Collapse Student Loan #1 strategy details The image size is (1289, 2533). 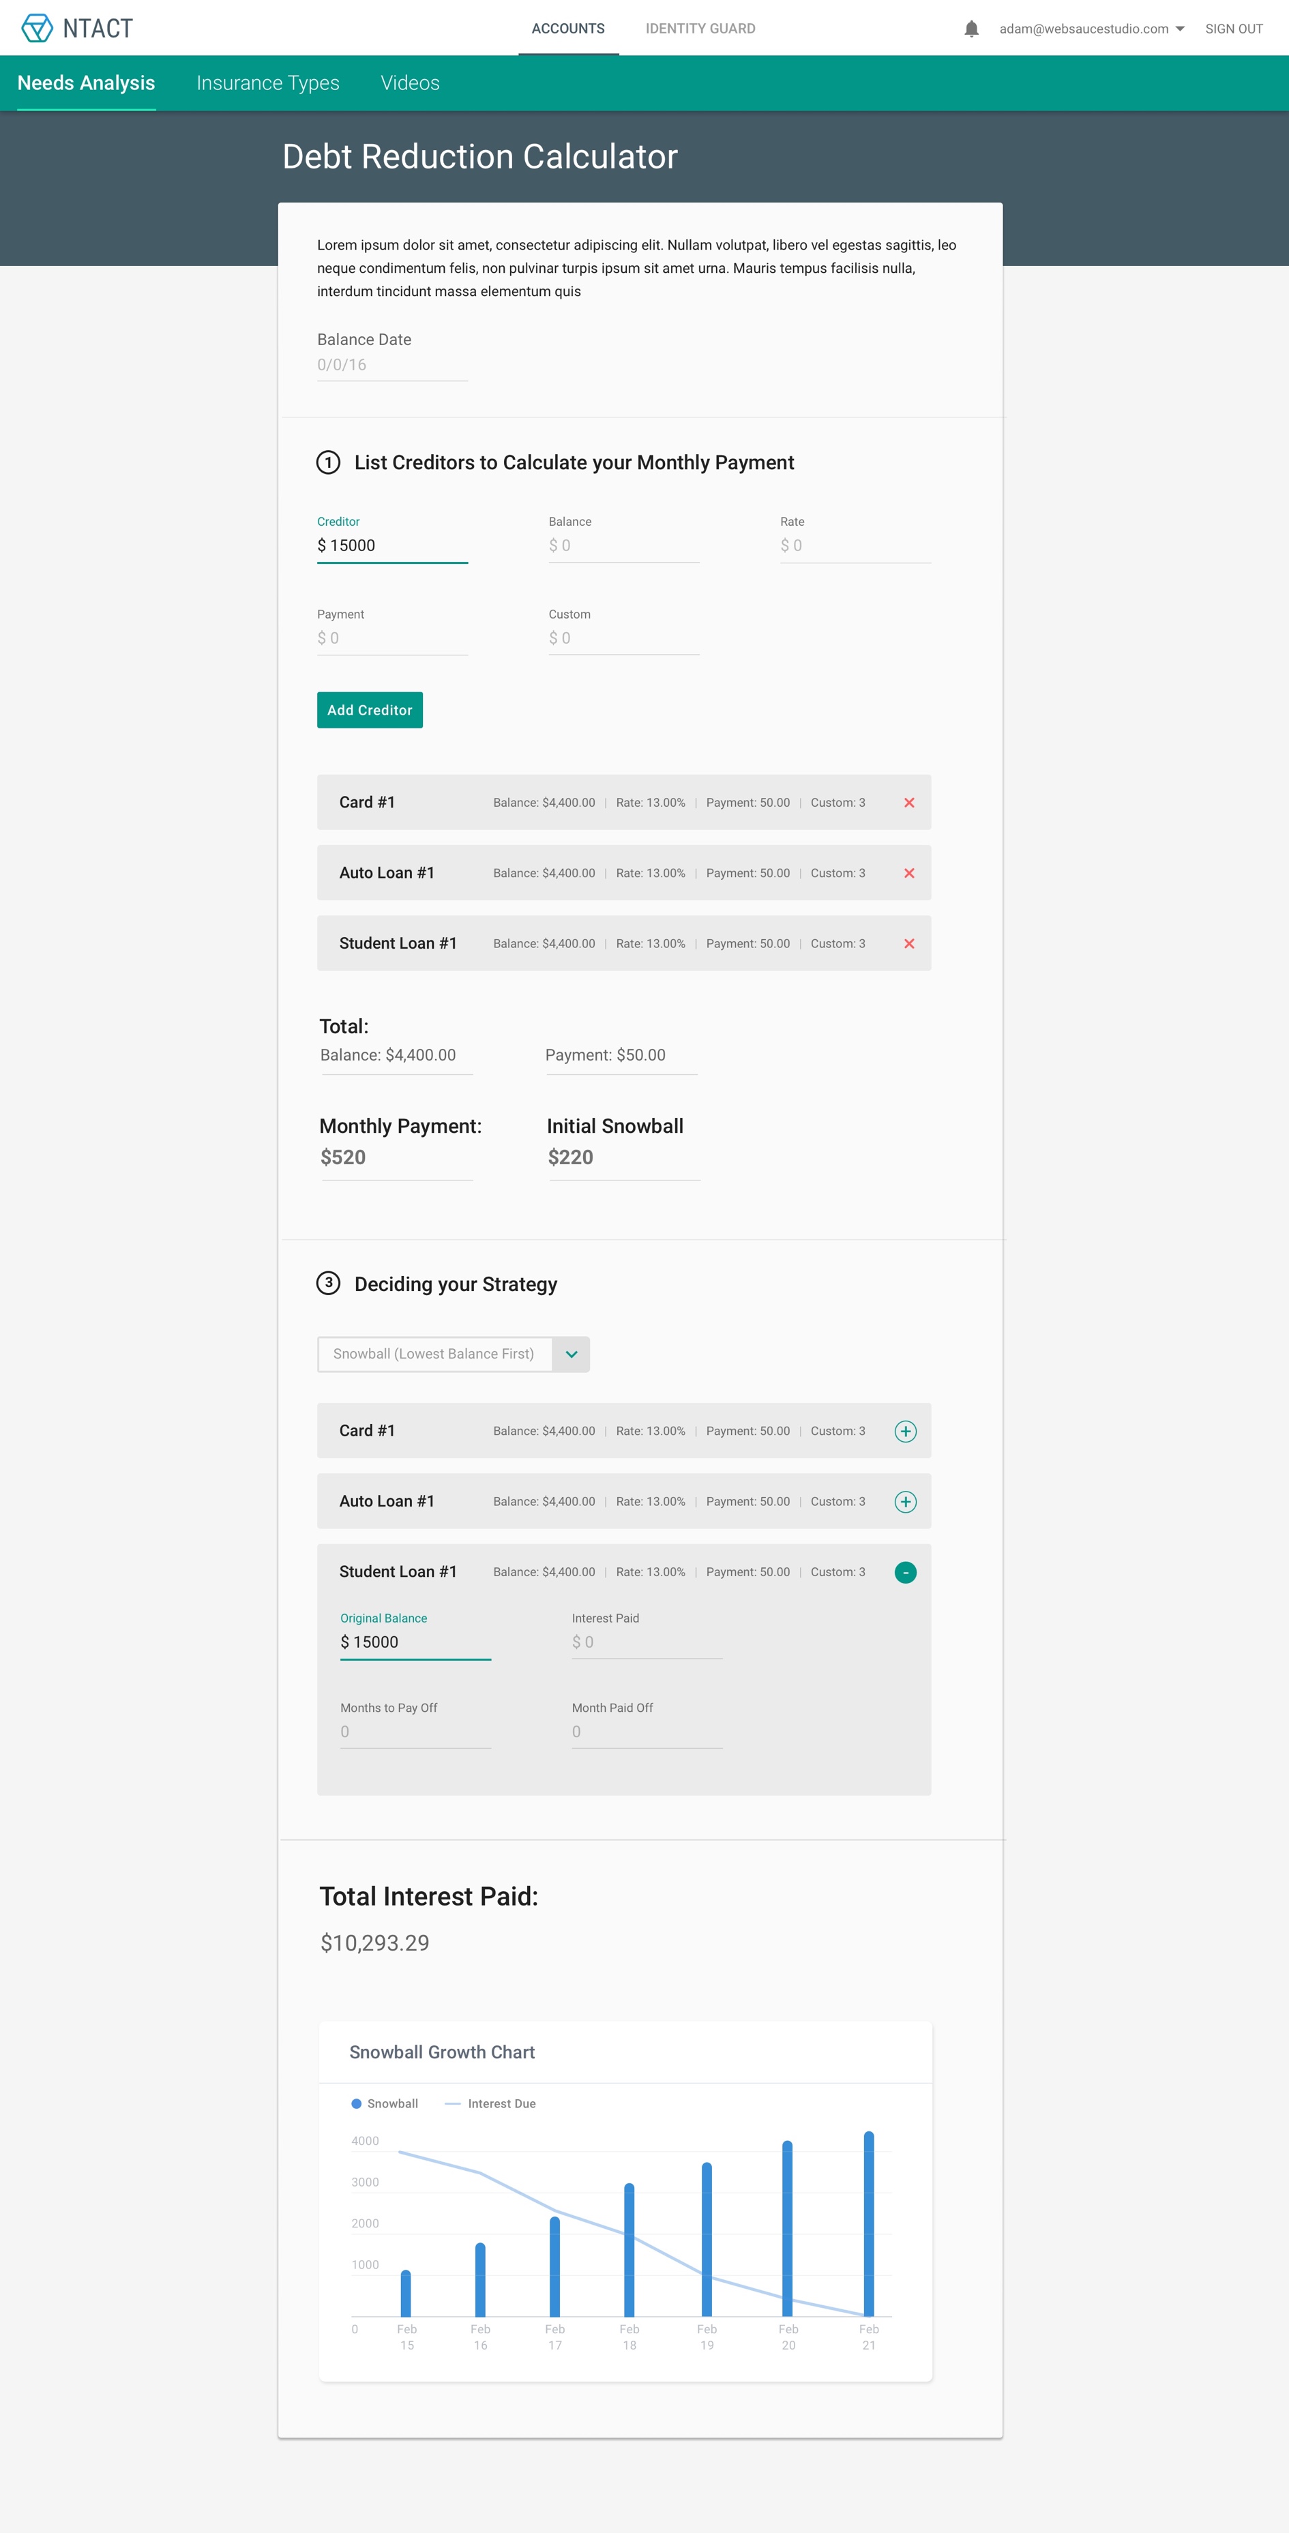click(x=906, y=1572)
